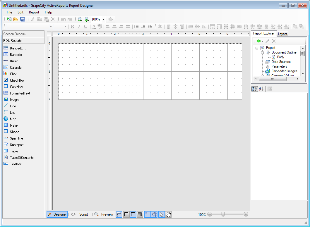Expand the Section Reports toolbox group
The height and width of the screenshot is (227, 310).
tap(23, 34)
